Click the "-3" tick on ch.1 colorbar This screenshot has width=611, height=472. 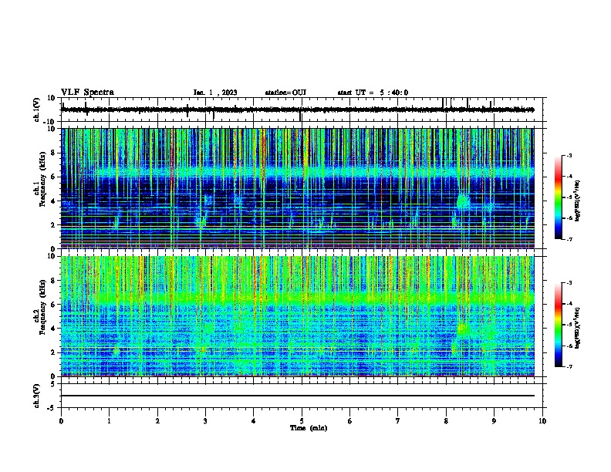pos(569,155)
